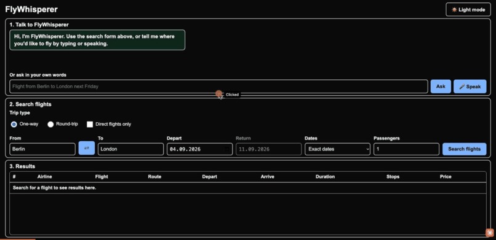
Task: Click the '2. Search flights' heading
Action: [x=30, y=104]
